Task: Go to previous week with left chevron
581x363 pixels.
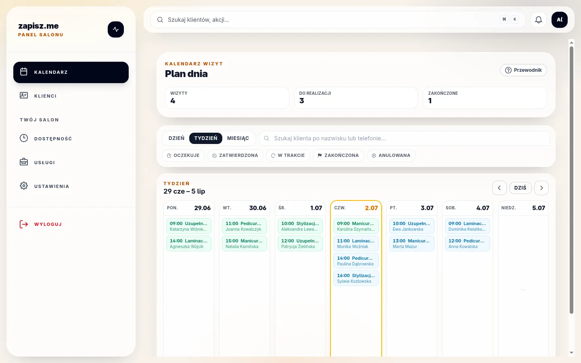Action: tap(499, 188)
